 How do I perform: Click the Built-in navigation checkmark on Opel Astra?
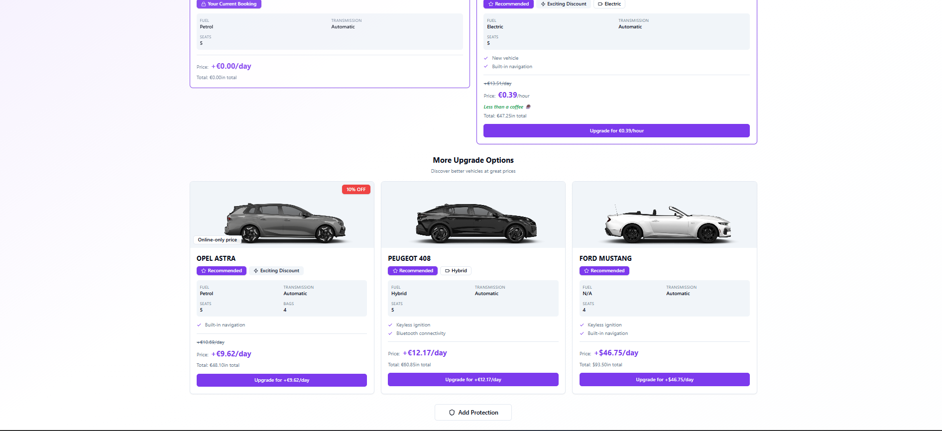(199, 325)
